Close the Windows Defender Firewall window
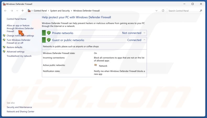The width and height of the screenshot is (207, 118). [x=201, y=4]
